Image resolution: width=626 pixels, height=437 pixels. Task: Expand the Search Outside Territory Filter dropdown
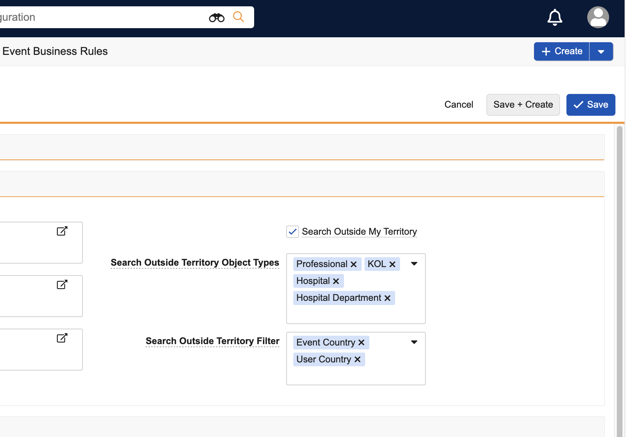[x=414, y=342]
